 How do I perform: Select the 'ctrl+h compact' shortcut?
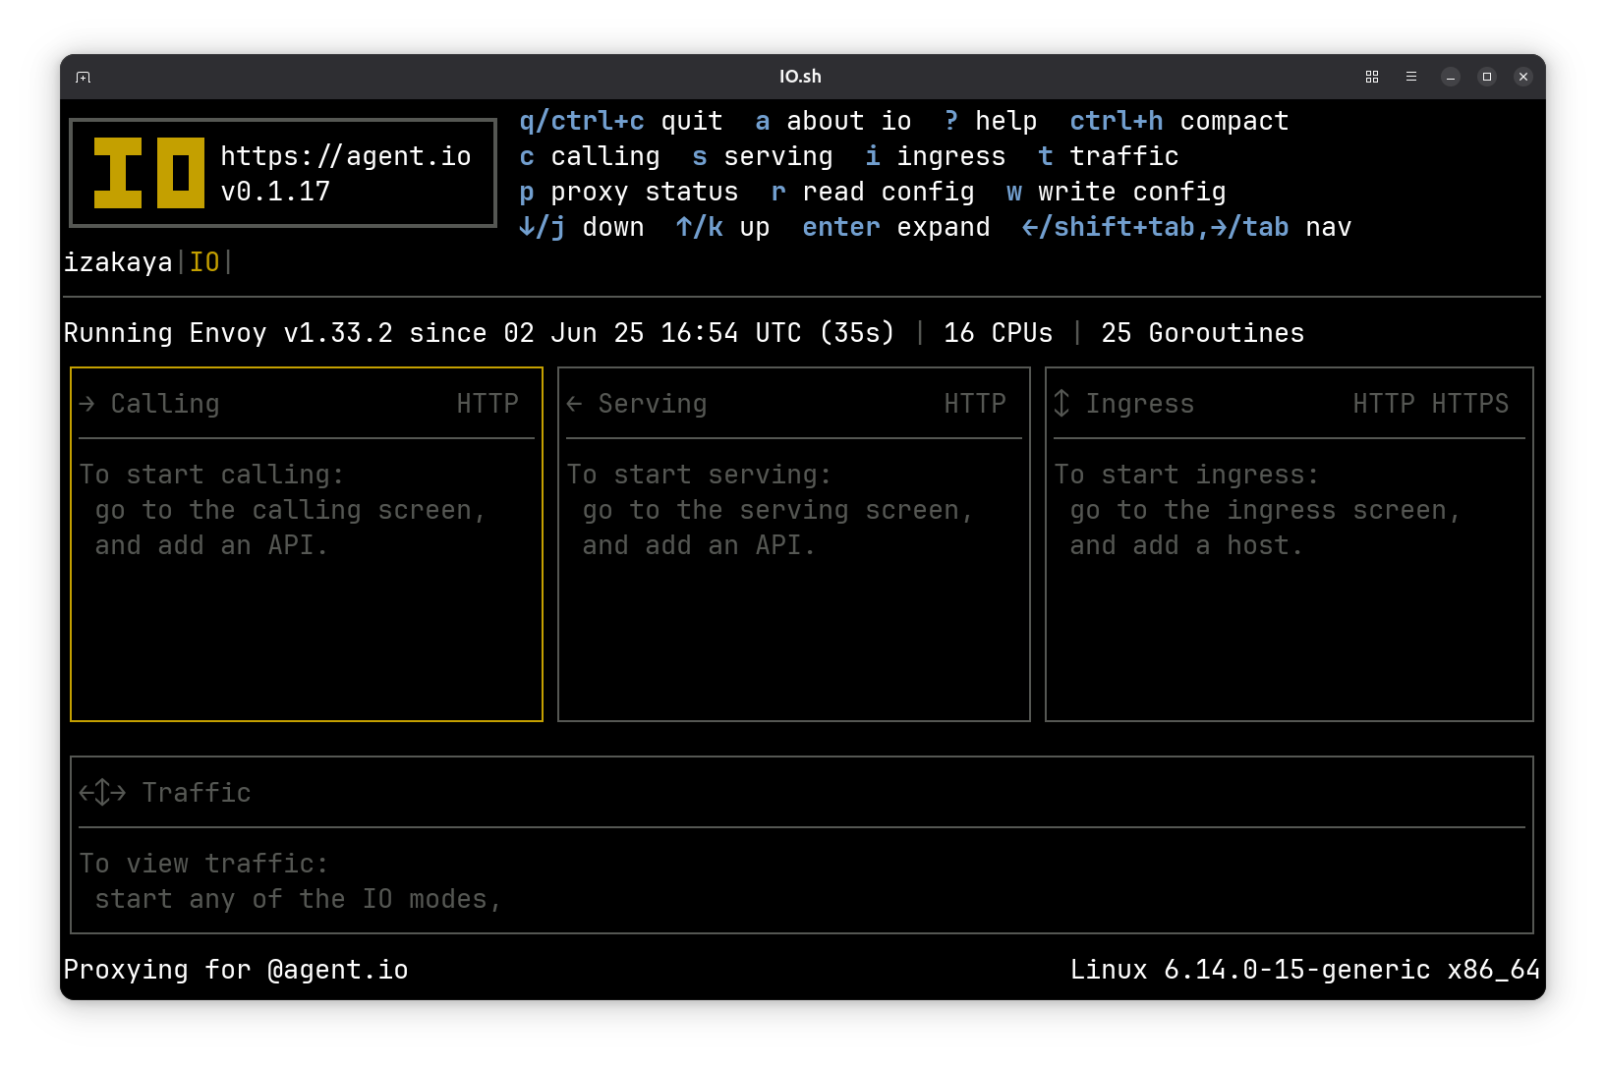click(x=1179, y=121)
